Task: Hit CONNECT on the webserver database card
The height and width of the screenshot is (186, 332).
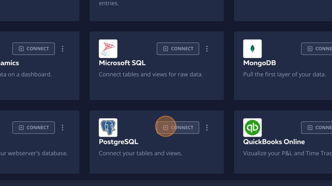Action: [x=34, y=128]
